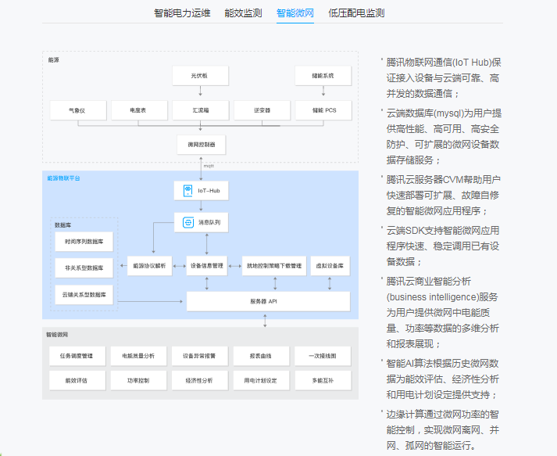
Task: Click the 汇流箱 box
Action: 201,110
